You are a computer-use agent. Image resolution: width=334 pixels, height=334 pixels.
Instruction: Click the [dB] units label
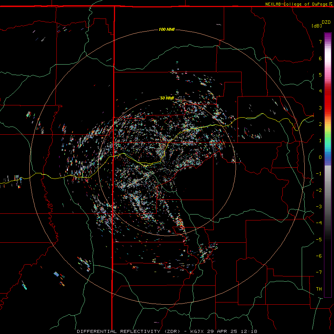pyautogui.click(x=317, y=26)
